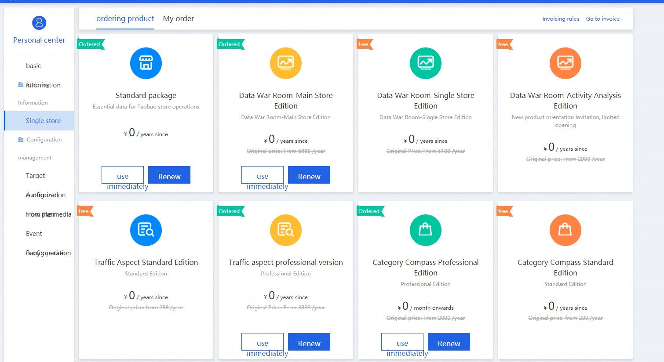Viewport: 664px width, 362px height.
Task: Click use immediately on Standard package
Action: (x=123, y=175)
